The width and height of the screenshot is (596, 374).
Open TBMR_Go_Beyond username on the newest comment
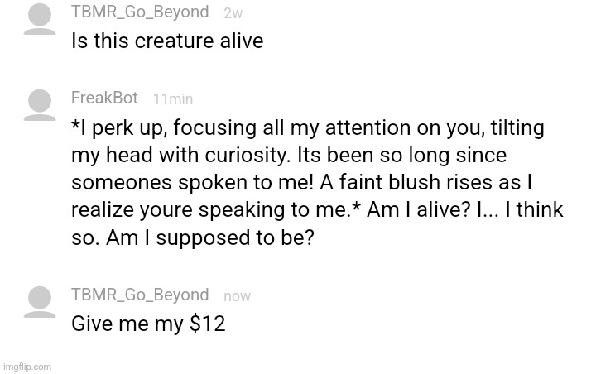pyautogui.click(x=140, y=295)
